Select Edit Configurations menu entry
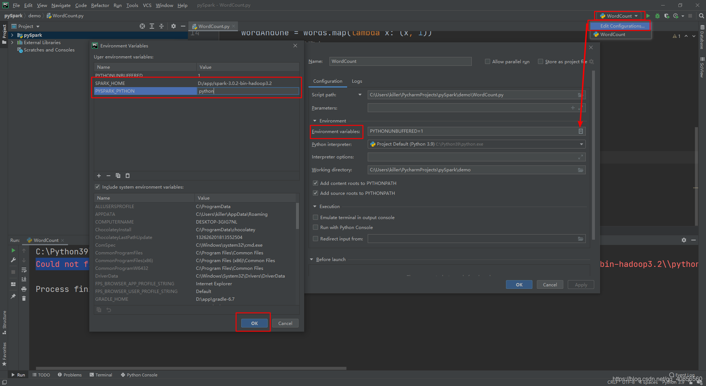 [620, 26]
